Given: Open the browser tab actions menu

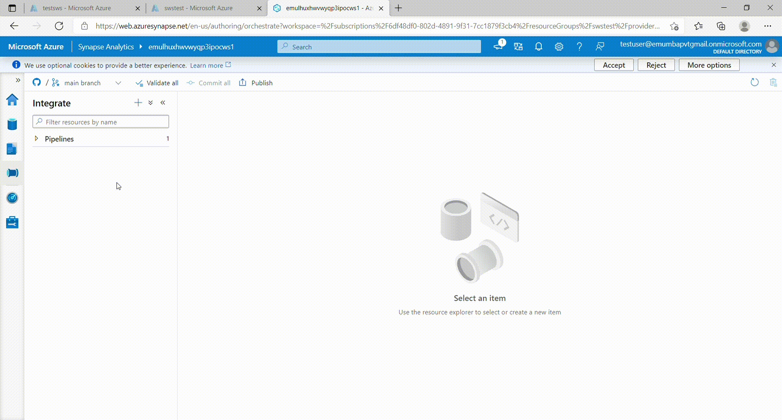Looking at the screenshot, I should click(x=12, y=8).
